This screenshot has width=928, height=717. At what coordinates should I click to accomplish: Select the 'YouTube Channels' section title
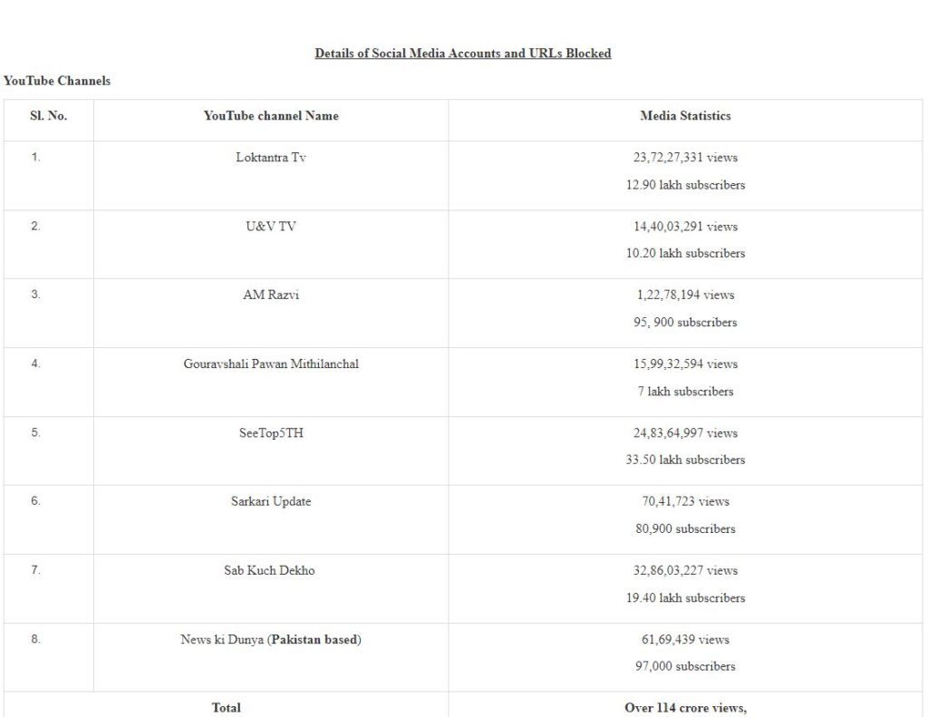tap(57, 81)
